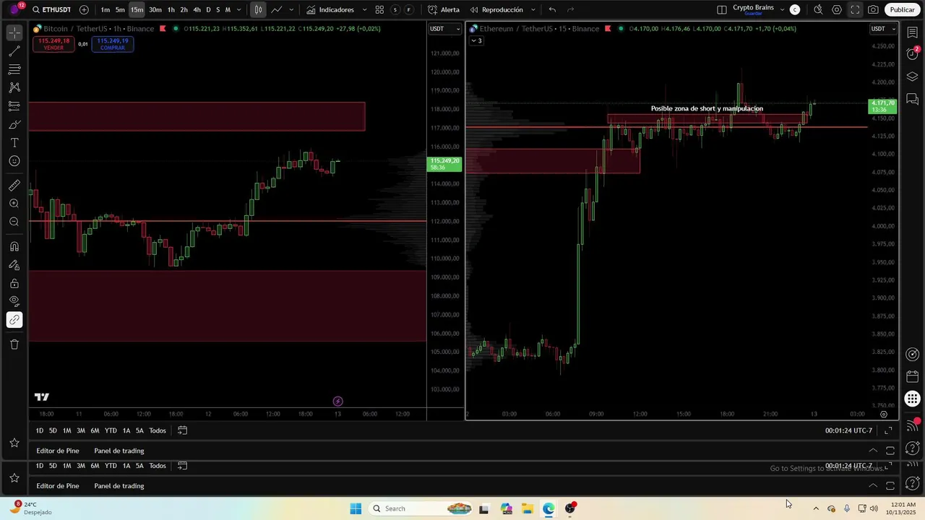The height and width of the screenshot is (520, 925).
Task: Select the 15m interval
Action: (x=137, y=10)
